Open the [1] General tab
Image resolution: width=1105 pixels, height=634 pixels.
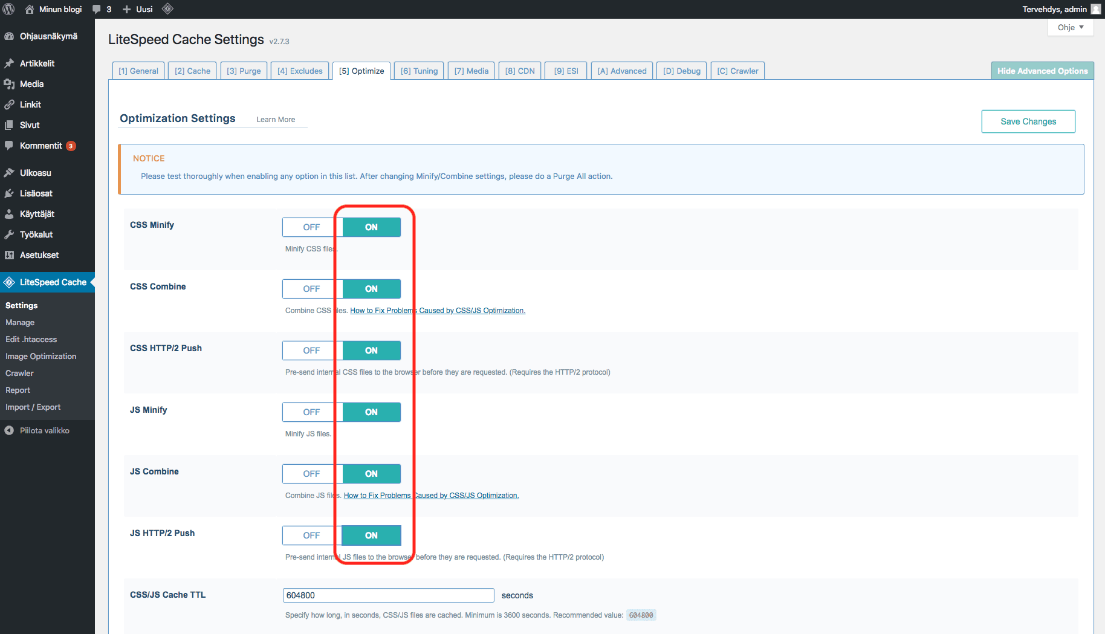[x=138, y=71]
